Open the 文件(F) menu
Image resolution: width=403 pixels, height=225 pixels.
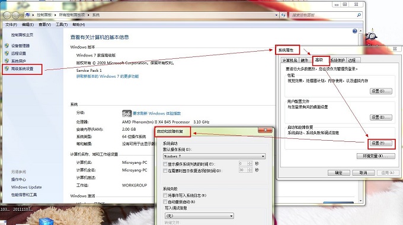click(11, 25)
